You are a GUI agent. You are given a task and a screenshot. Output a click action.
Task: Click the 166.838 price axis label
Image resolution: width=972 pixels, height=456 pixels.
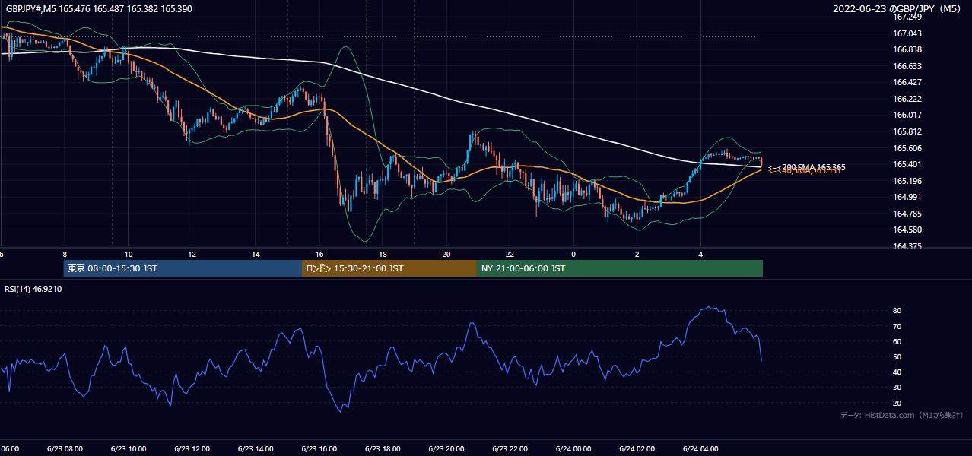[x=907, y=49]
